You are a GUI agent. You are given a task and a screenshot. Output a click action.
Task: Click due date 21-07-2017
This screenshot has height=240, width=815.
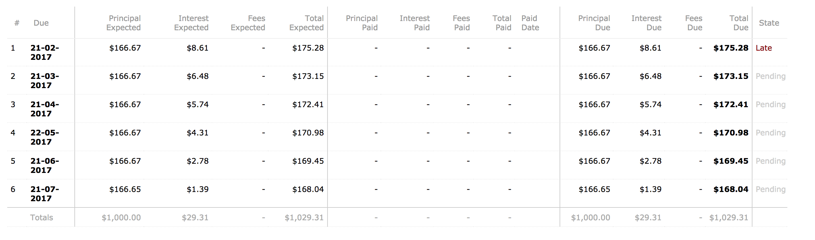click(45, 194)
